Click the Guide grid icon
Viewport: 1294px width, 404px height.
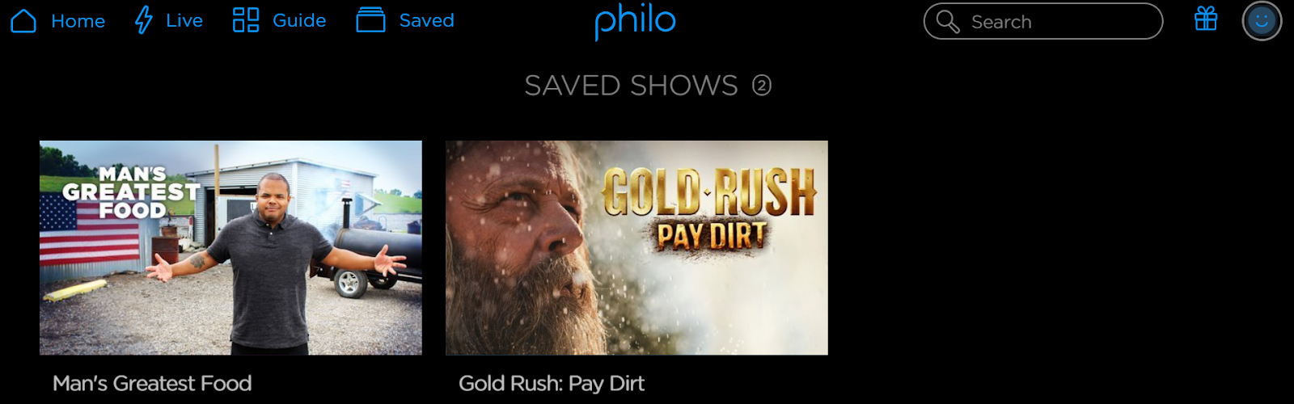[246, 20]
